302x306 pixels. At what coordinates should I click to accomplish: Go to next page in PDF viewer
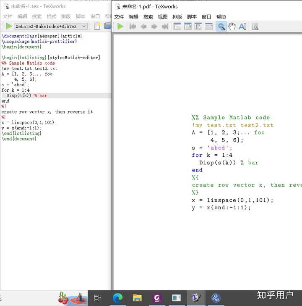(x=154, y=26)
